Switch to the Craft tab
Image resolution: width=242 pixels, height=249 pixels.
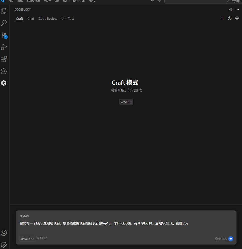click(20, 18)
